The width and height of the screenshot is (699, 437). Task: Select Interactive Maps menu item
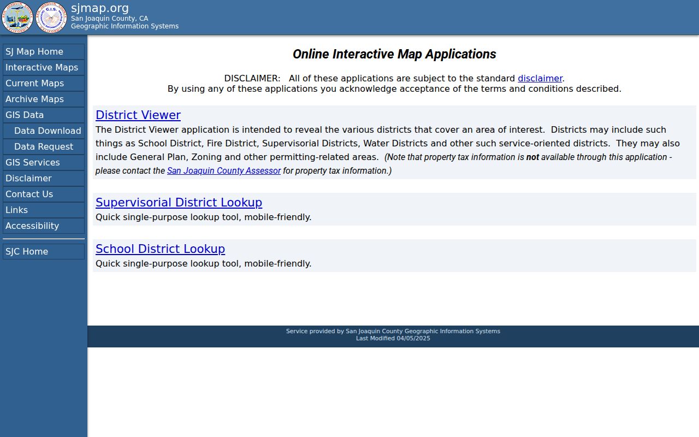44,67
